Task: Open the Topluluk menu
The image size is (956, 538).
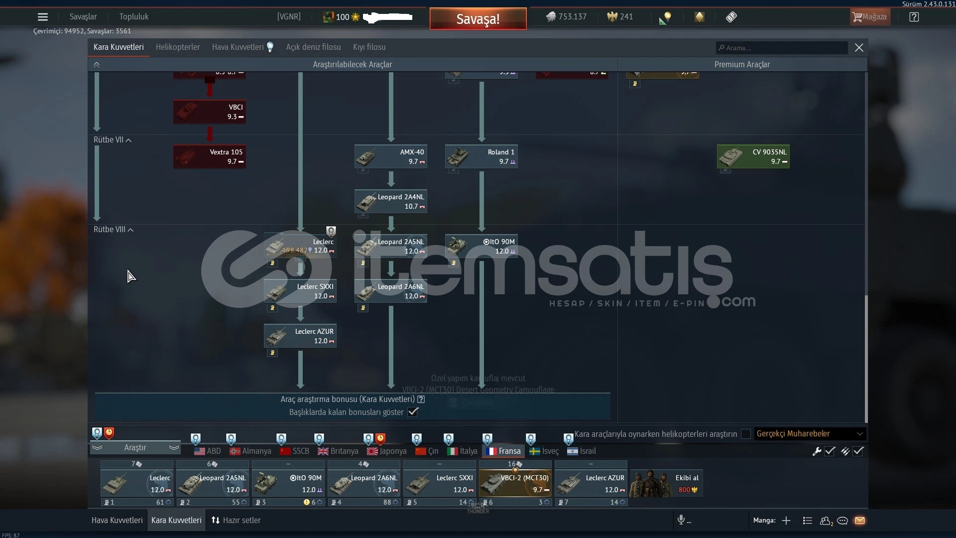Action: pos(134,16)
